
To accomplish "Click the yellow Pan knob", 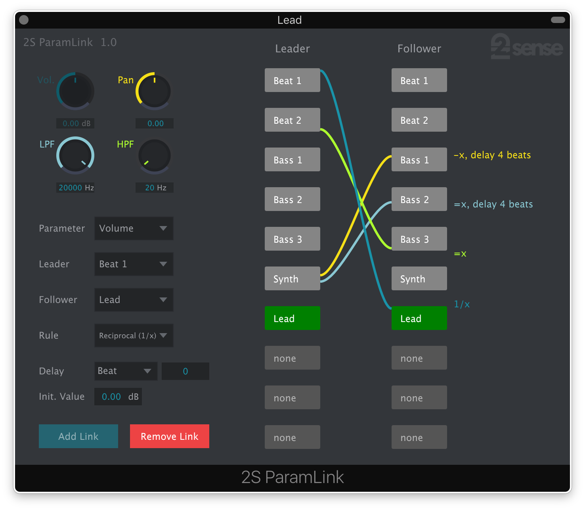I will (155, 91).
